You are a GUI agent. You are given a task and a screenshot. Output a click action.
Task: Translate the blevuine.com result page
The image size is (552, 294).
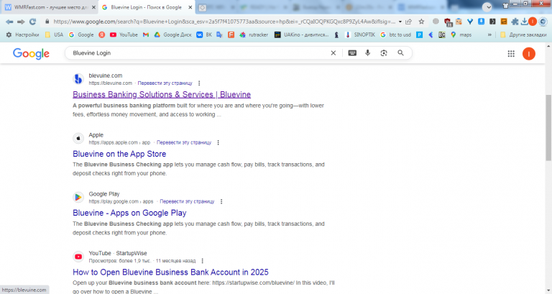(x=165, y=83)
